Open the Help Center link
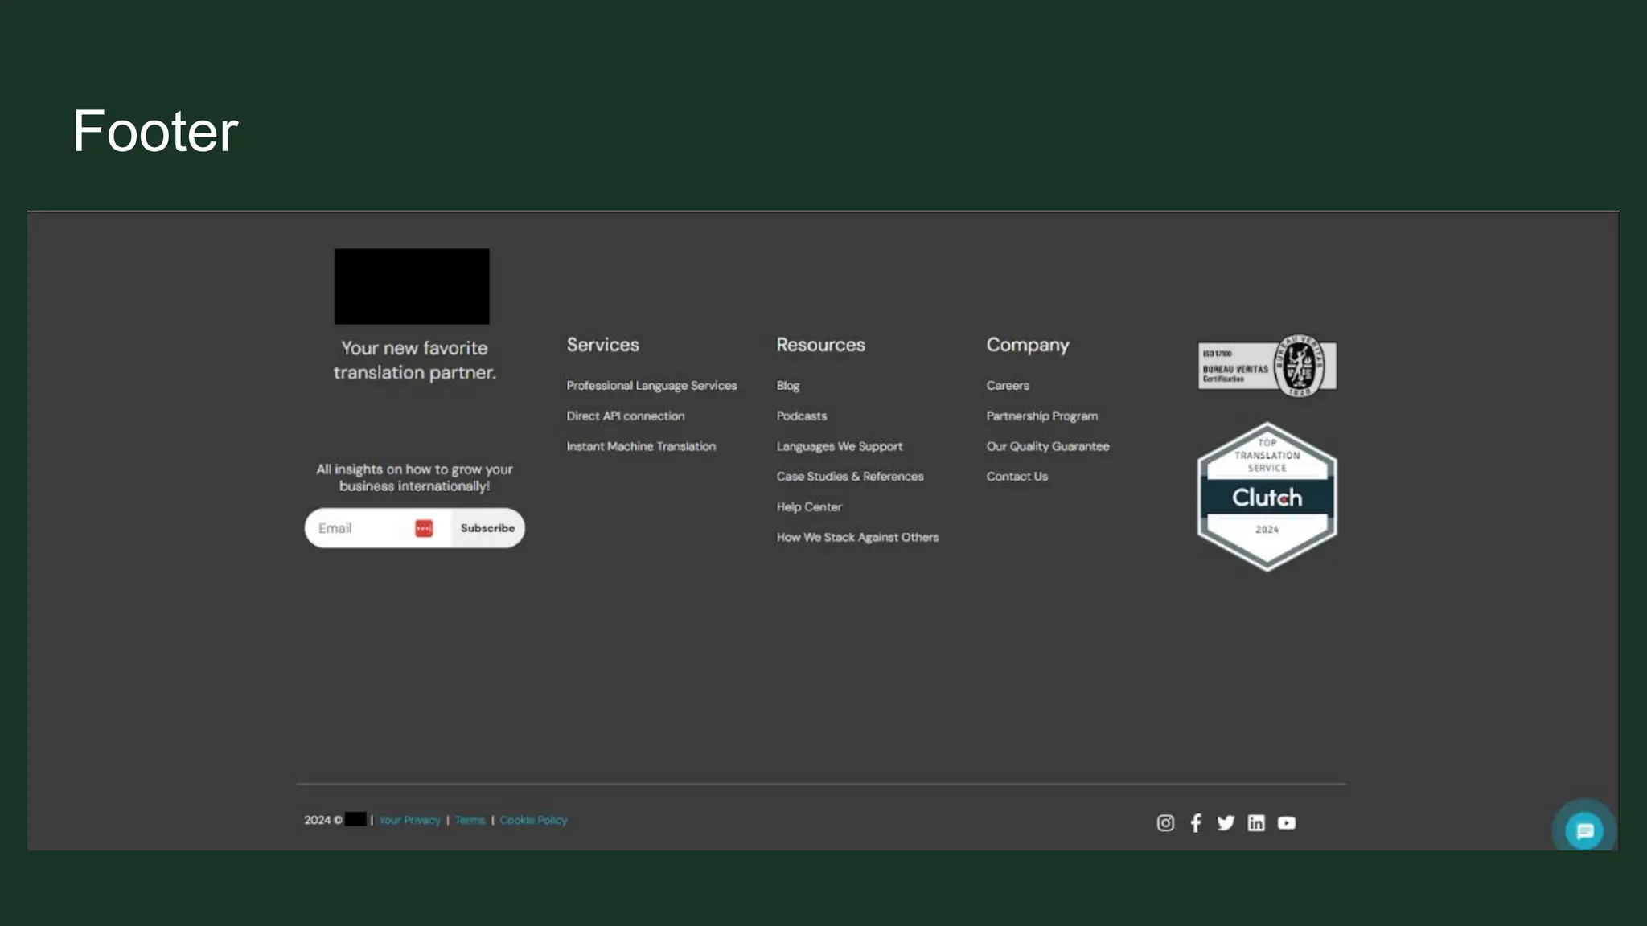Viewport: 1647px width, 926px height. 809,506
